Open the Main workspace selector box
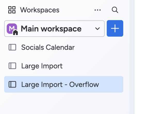This screenshot has height=114, width=148. click(x=54, y=29)
